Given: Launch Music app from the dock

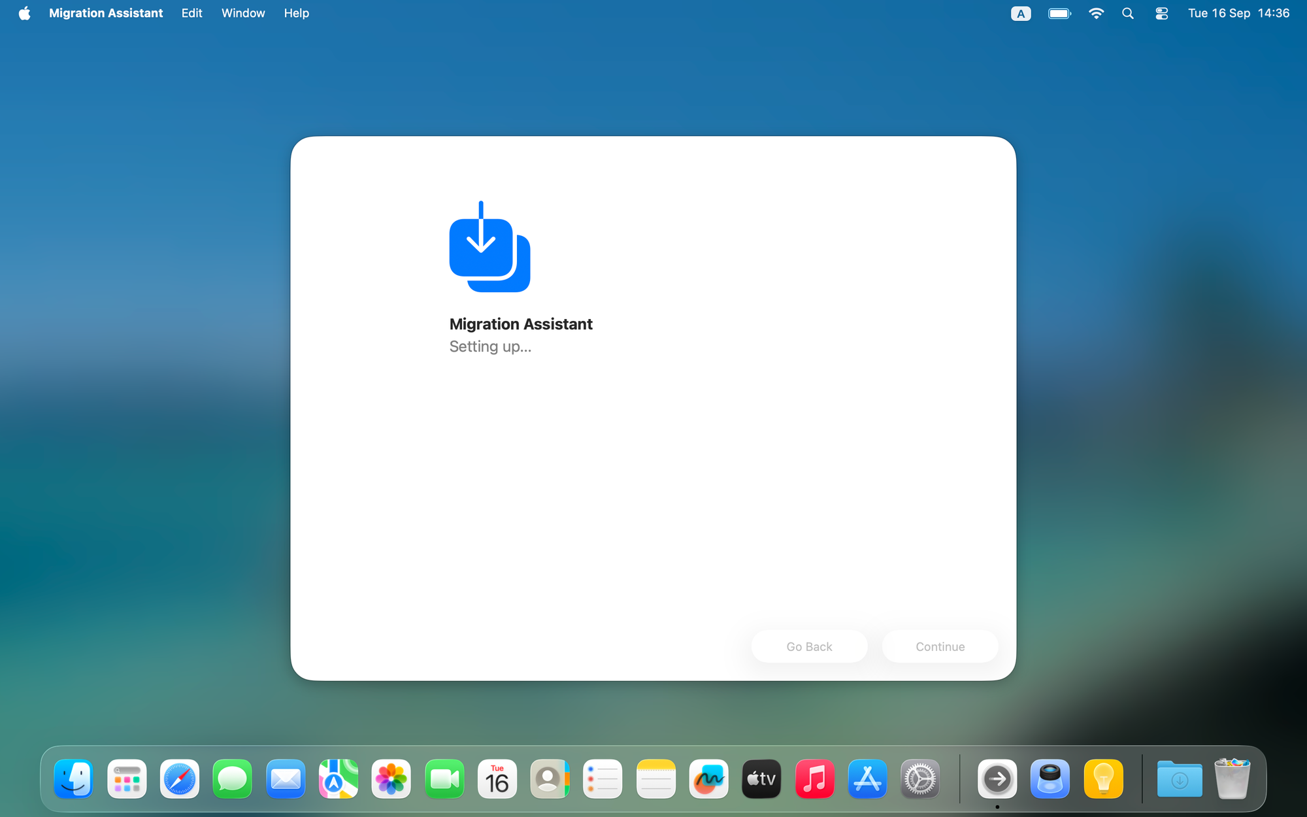Looking at the screenshot, I should (x=814, y=779).
